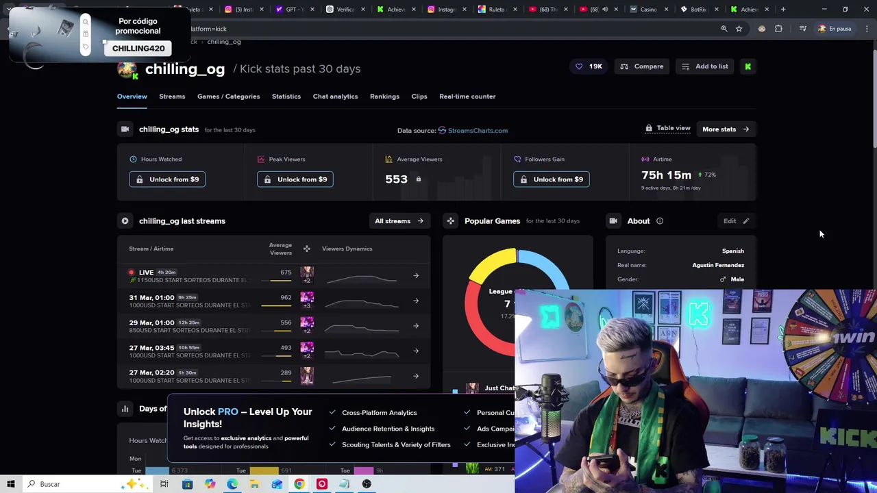Image resolution: width=877 pixels, height=493 pixels.
Task: Click More stats button
Action: click(726, 129)
